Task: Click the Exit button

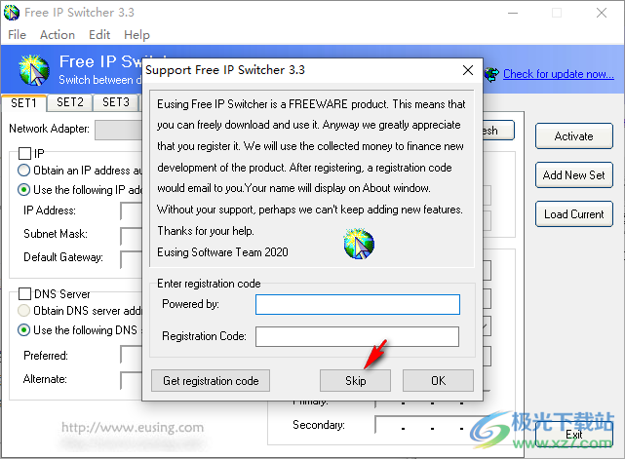Action: pyautogui.click(x=574, y=435)
